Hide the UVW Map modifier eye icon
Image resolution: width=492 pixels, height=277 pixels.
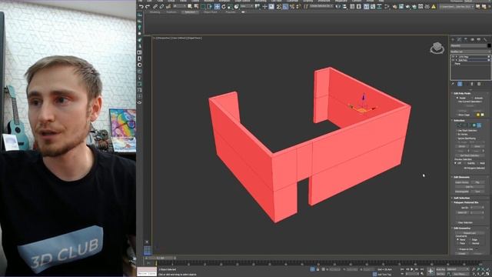click(x=453, y=57)
